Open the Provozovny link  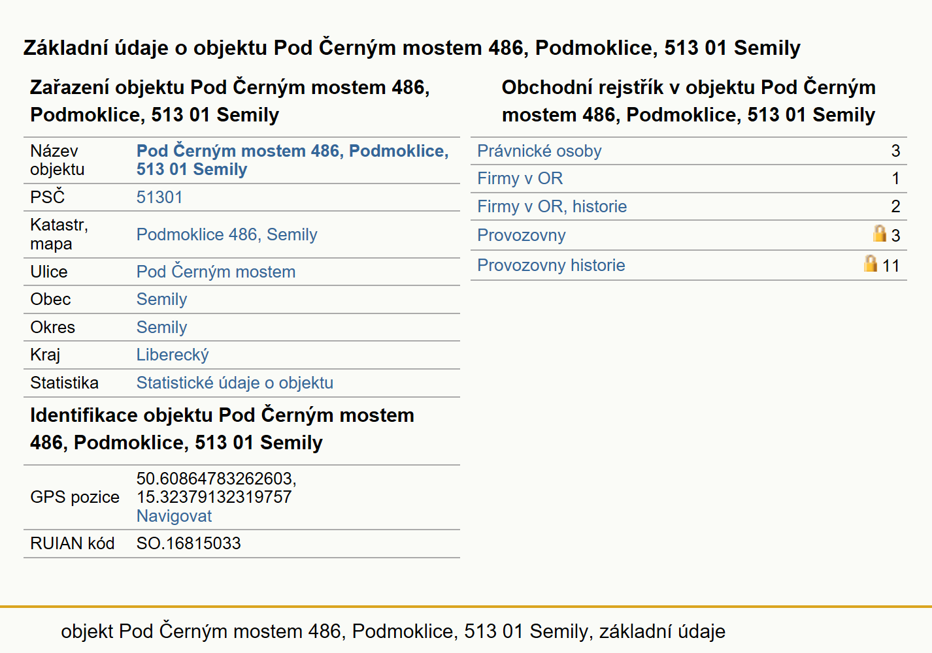[521, 235]
